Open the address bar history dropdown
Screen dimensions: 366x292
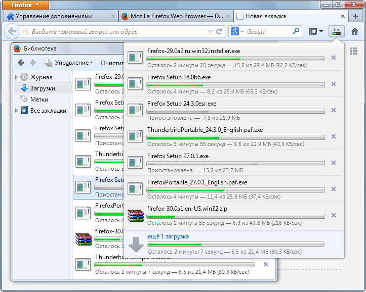tap(210, 31)
